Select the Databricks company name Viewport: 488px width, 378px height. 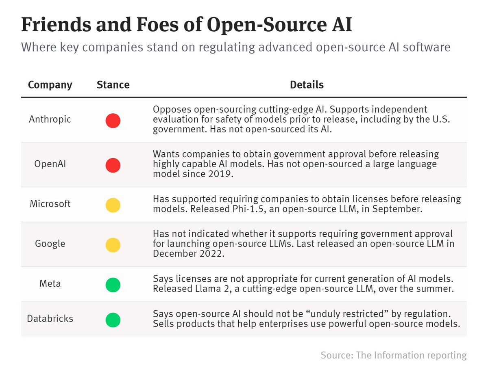point(50,319)
